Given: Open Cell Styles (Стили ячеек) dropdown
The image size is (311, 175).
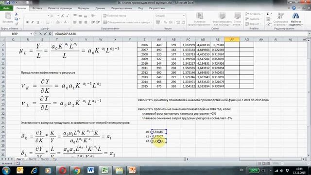Looking at the screenshot, I should pos(237,19).
